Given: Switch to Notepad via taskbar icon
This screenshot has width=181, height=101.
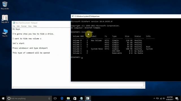Looking at the screenshot, I should 81,98.
